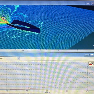Minimize the resistance graph window

click(x=87, y=55)
